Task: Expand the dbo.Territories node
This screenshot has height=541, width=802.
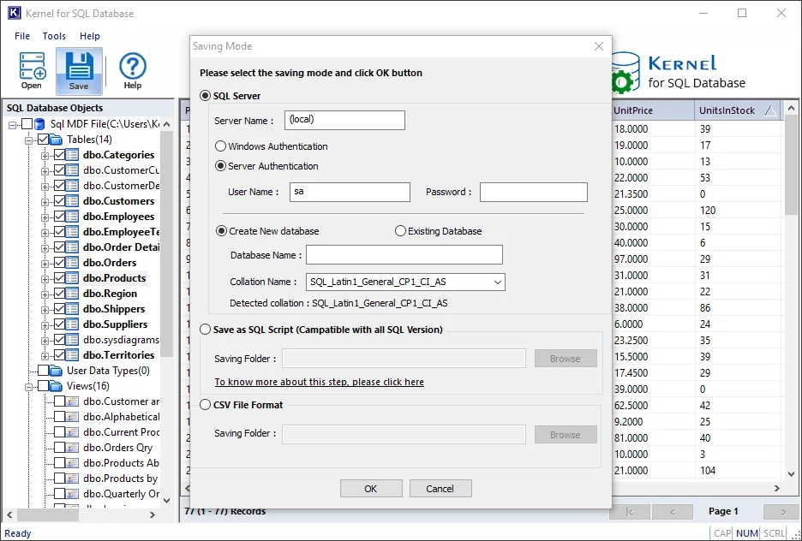Action: pos(45,355)
